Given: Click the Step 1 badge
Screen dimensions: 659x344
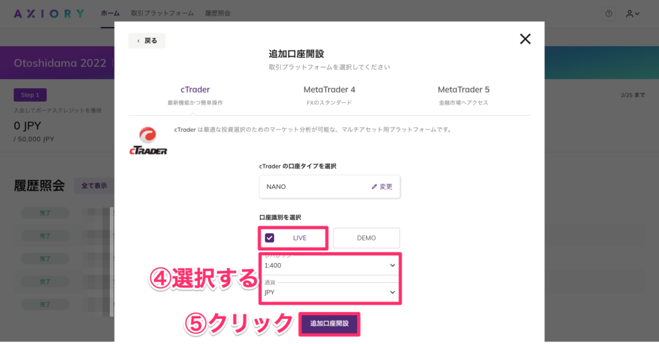Looking at the screenshot, I should [30, 95].
